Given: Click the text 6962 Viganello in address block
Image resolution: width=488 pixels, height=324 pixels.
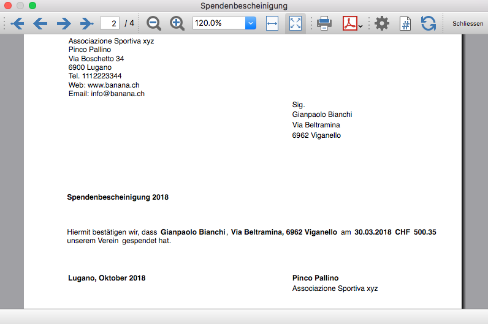Looking at the screenshot, I should [316, 135].
